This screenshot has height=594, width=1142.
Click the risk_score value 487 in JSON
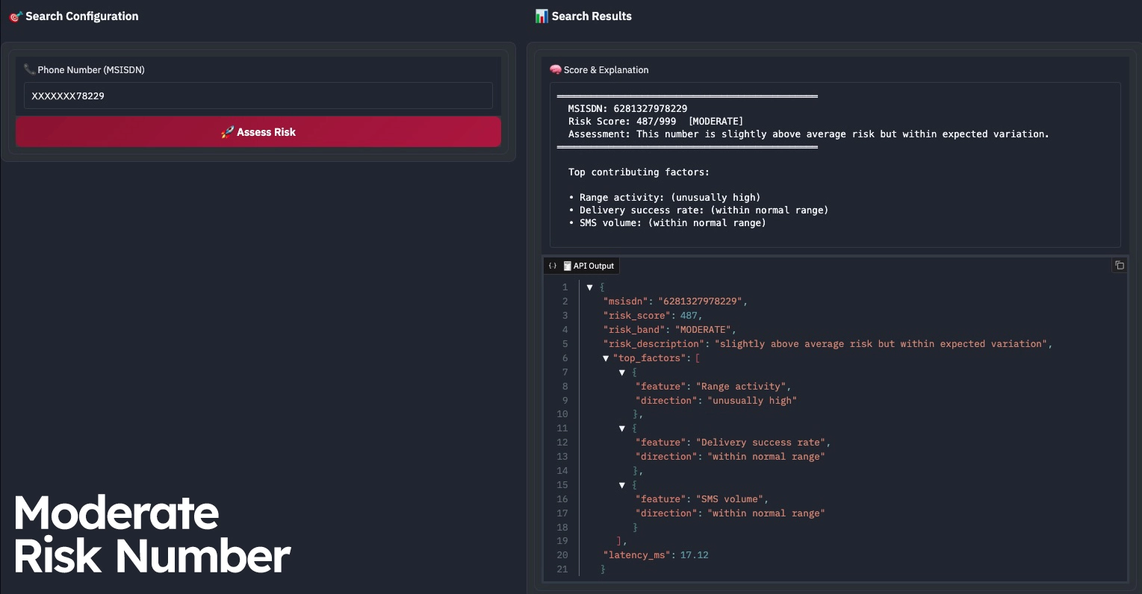689,316
